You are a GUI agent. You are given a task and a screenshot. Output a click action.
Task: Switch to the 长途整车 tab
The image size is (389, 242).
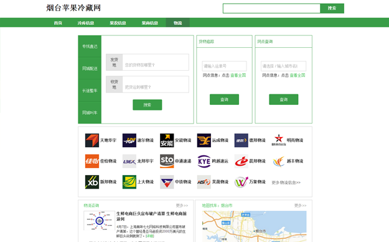coord(90,91)
